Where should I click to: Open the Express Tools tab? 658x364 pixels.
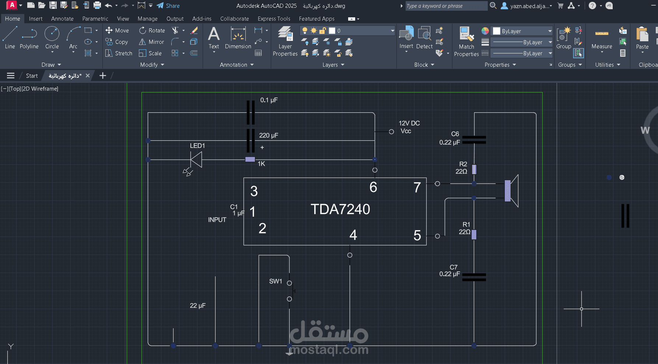(274, 18)
